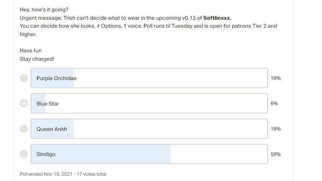Screen dimensions: 322x181
Task: Select the Blue Star radio button
Action: [24, 103]
